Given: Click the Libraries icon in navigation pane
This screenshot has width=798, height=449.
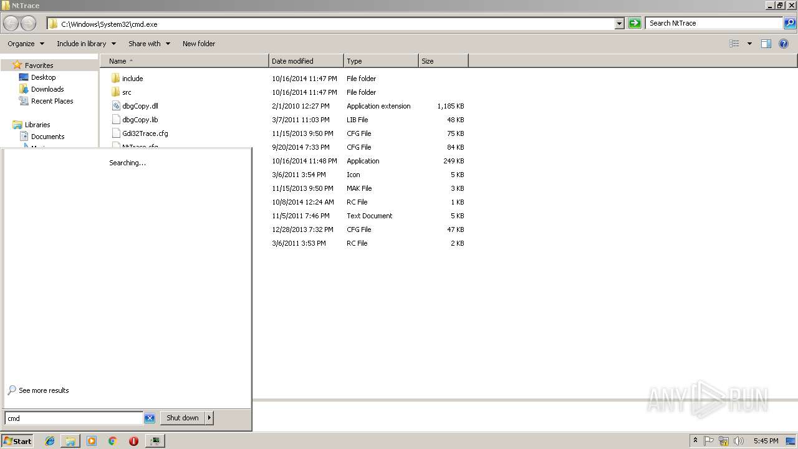Looking at the screenshot, I should (17, 125).
